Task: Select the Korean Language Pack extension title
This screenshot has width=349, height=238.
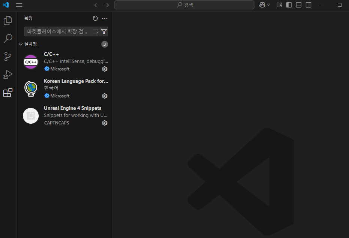Action: click(76, 81)
